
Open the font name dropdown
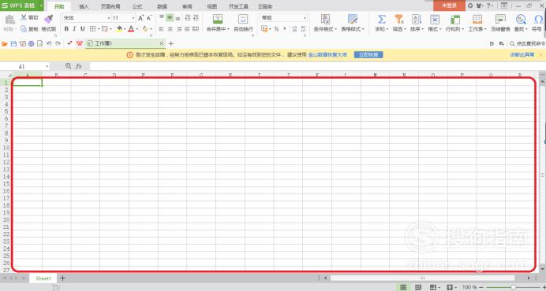109,18
